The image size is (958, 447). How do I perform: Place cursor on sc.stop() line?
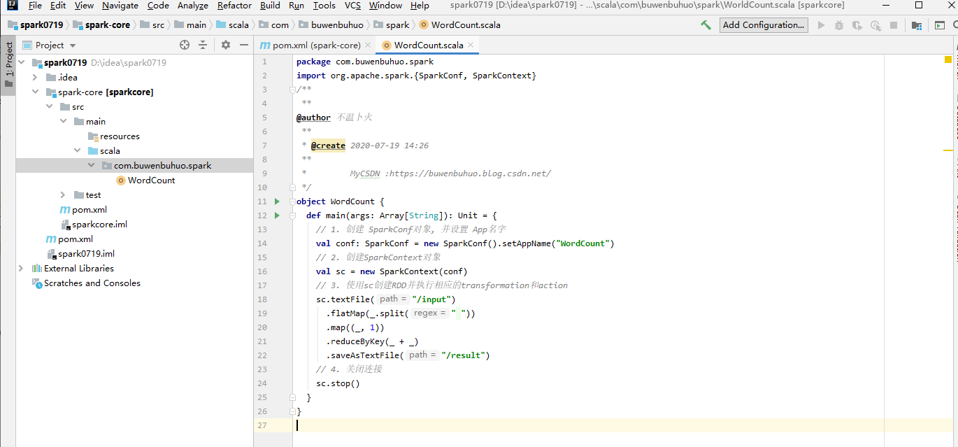[338, 383]
